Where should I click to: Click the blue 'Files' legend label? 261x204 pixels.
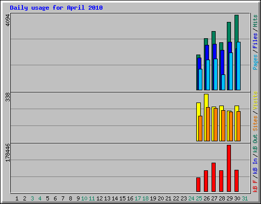coord(255,41)
